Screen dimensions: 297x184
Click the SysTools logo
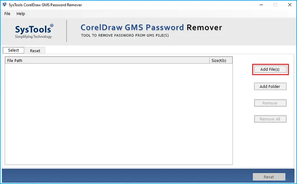click(34, 32)
